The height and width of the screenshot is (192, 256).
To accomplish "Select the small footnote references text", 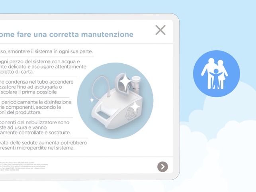I will 24,167.
